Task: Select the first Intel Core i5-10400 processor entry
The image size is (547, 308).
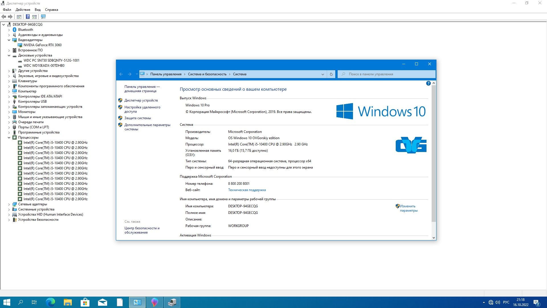Action: [x=55, y=143]
